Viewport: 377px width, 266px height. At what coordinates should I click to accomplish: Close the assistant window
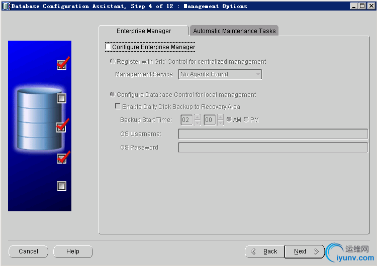point(371,6)
